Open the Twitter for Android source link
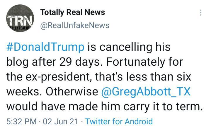The height and width of the screenshot is (131, 211). coord(119,121)
